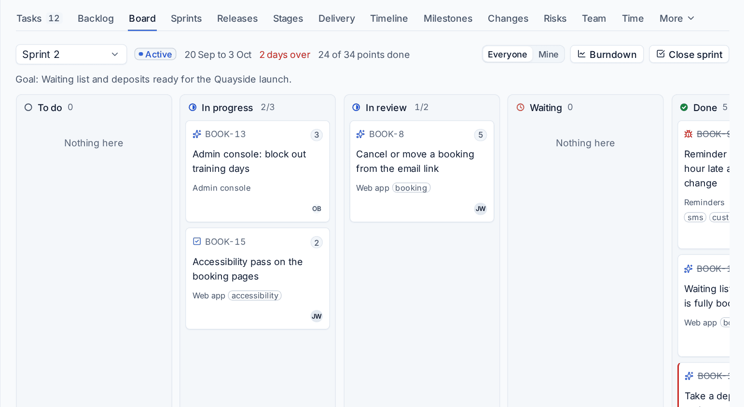Image resolution: width=744 pixels, height=407 pixels.
Task: Click the bug icon on the Reminder card
Action: pos(689,134)
